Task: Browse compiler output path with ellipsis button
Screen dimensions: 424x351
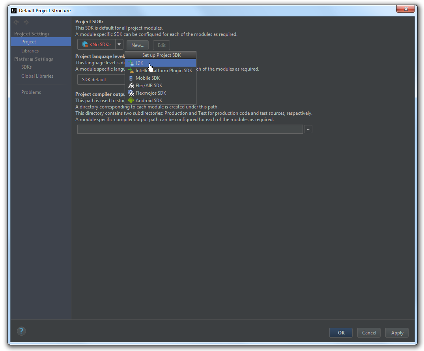Action: point(308,129)
